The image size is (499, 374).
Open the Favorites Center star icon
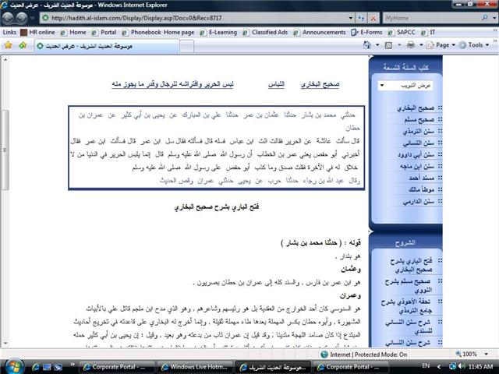[x=9, y=45]
